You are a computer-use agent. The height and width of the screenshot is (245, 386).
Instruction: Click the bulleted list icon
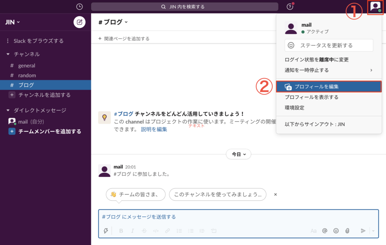point(191,231)
